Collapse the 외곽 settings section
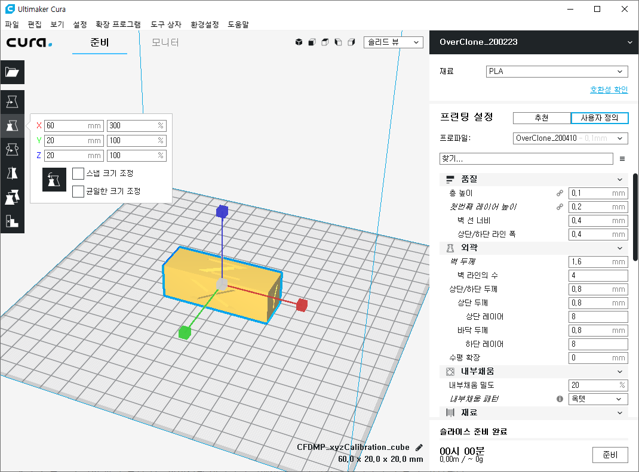Screen dimensions: 639x472 click(534, 248)
